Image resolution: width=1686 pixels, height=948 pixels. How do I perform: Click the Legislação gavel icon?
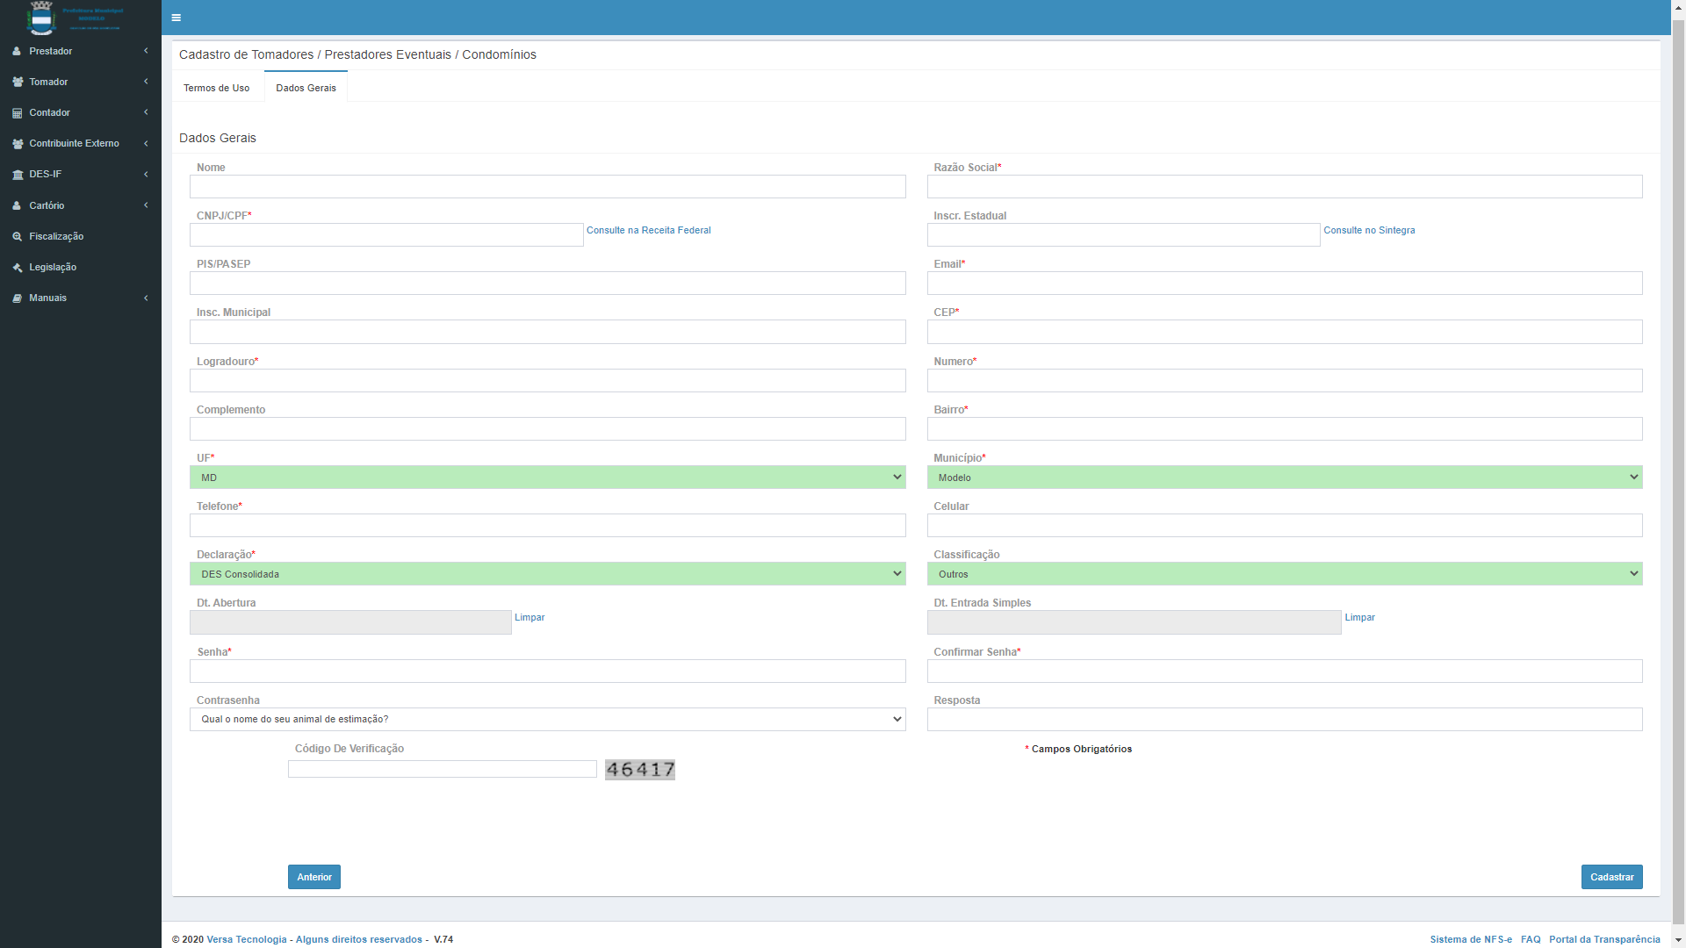17,268
